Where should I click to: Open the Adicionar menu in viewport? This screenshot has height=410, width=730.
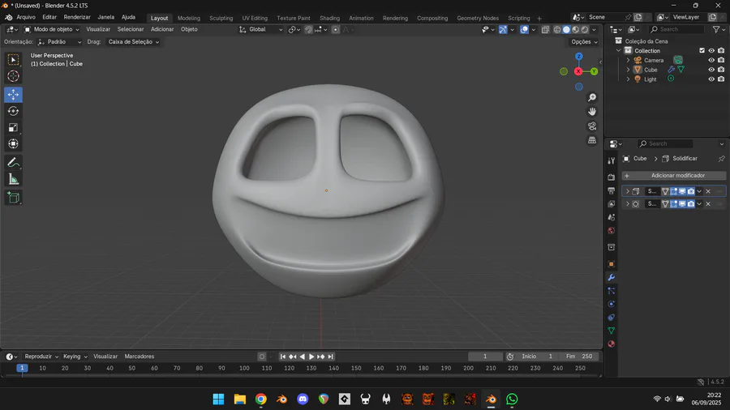tap(162, 29)
